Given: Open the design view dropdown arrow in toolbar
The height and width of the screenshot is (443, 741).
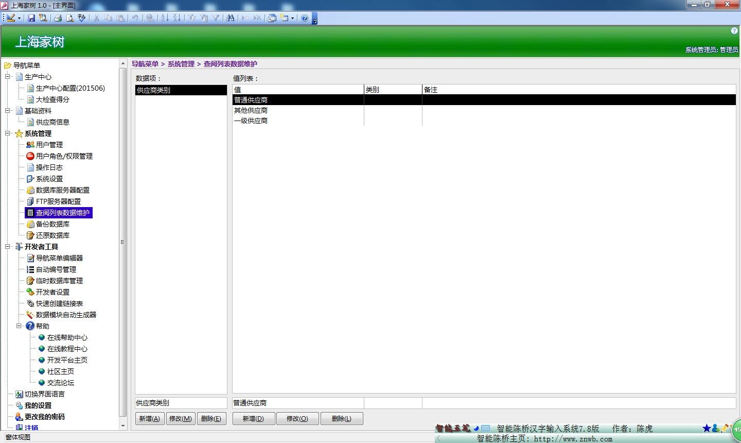Looking at the screenshot, I should [19, 18].
